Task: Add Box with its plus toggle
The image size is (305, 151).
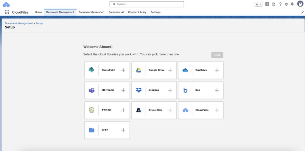Action: click(x=217, y=90)
